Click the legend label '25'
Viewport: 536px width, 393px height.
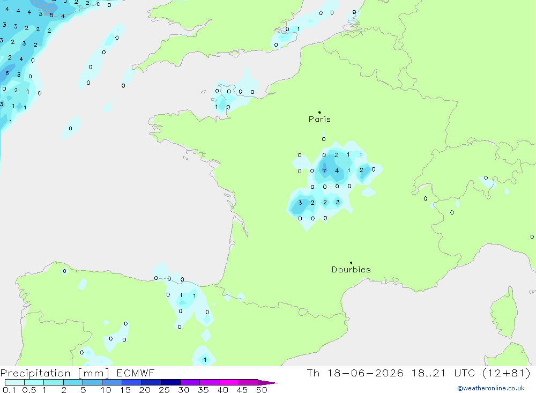point(164,390)
